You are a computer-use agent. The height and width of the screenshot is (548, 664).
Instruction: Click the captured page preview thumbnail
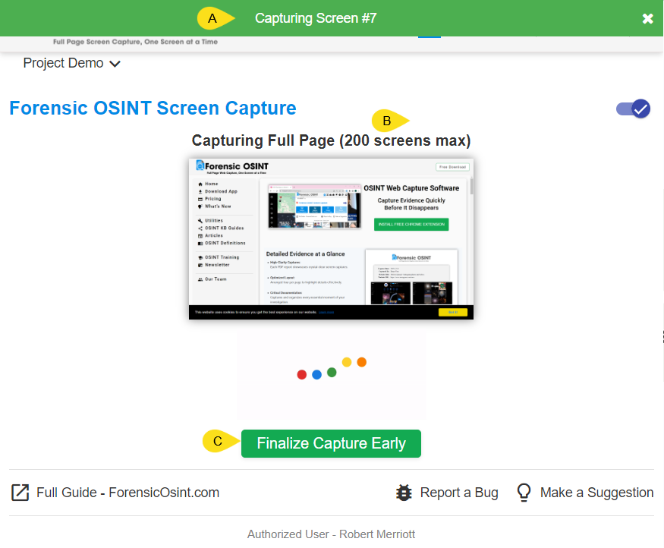pyautogui.click(x=331, y=239)
